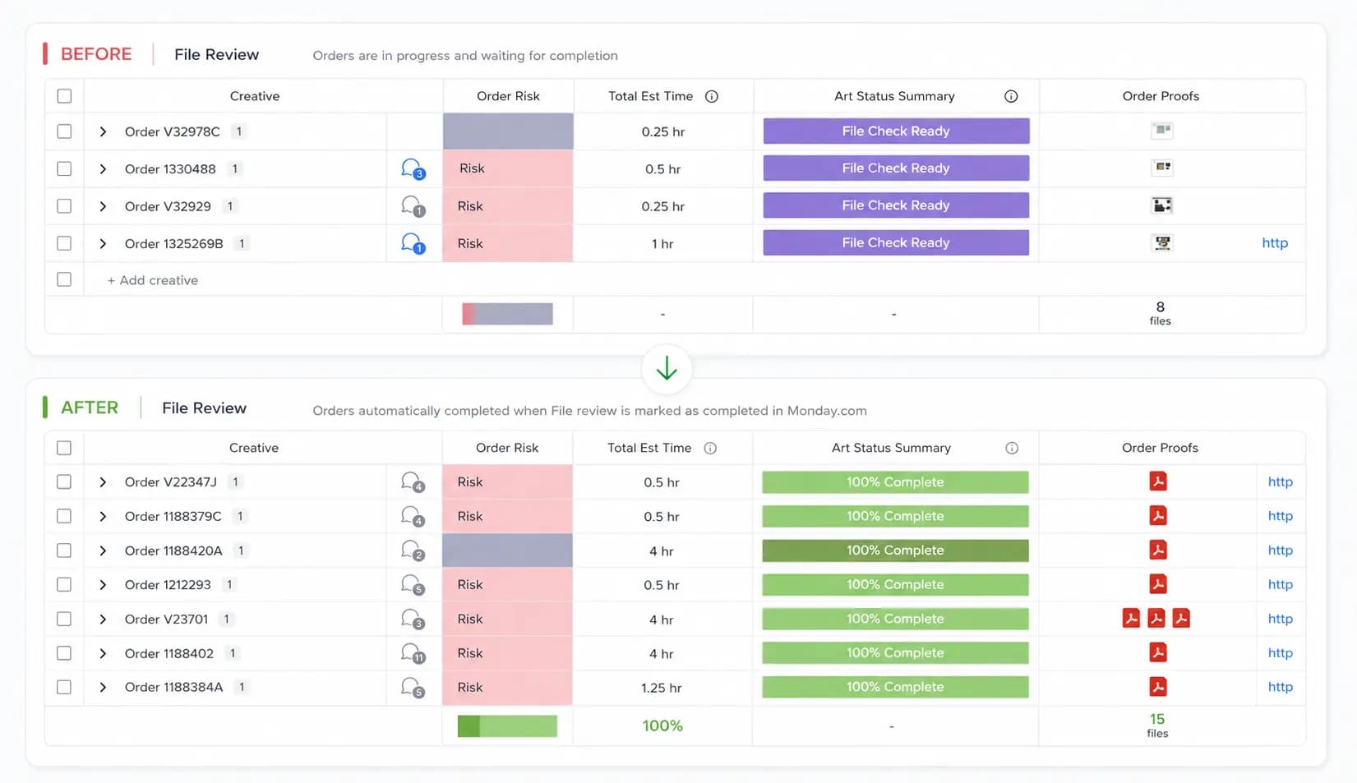Open PDF proof for Order 1188384A
Screen dimensions: 1357x783
pyautogui.click(x=1158, y=686)
